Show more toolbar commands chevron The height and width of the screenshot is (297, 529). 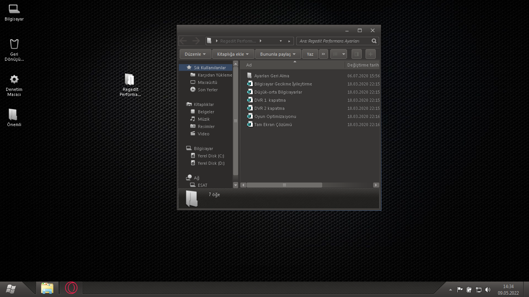324,54
